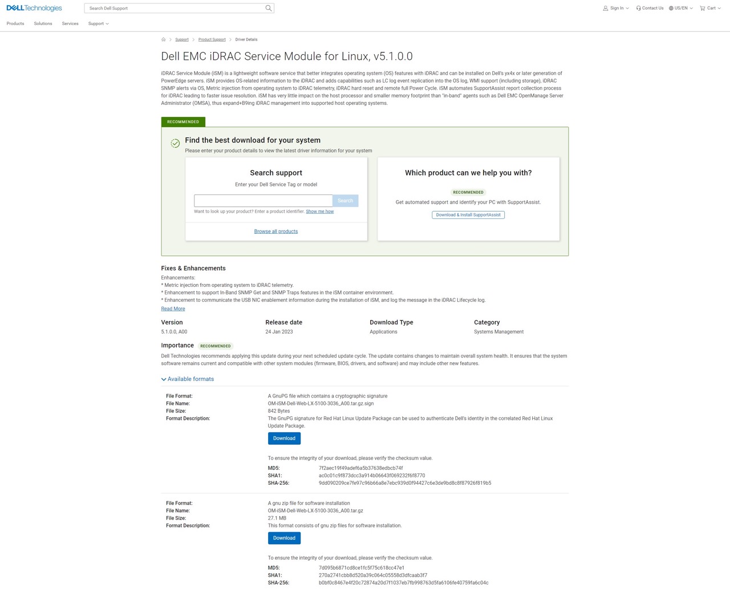Viewport: 730px width, 592px height.
Task: Go to Home via breadcrumb house icon
Action: point(164,39)
